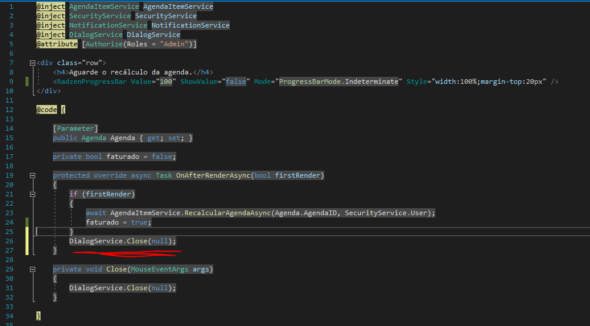Click OnAfterRenderAsync method name
This screenshot has width=590, height=326.
(x=213, y=175)
